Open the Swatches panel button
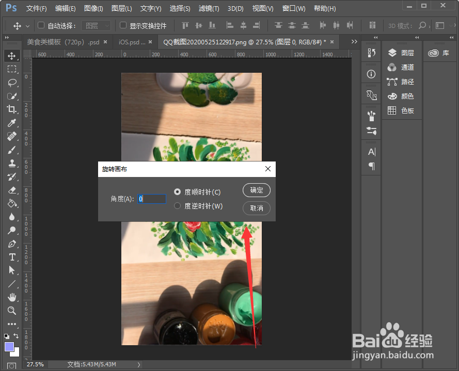 point(401,110)
